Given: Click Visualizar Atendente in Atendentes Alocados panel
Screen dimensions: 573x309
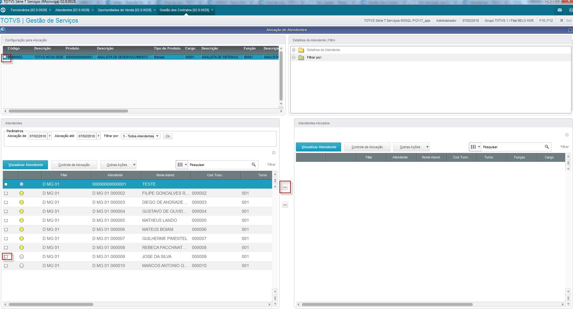Looking at the screenshot, I should click(319, 147).
